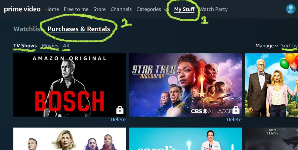The image size is (298, 150).
Task: Click the prime video logo
Action: 22,9
